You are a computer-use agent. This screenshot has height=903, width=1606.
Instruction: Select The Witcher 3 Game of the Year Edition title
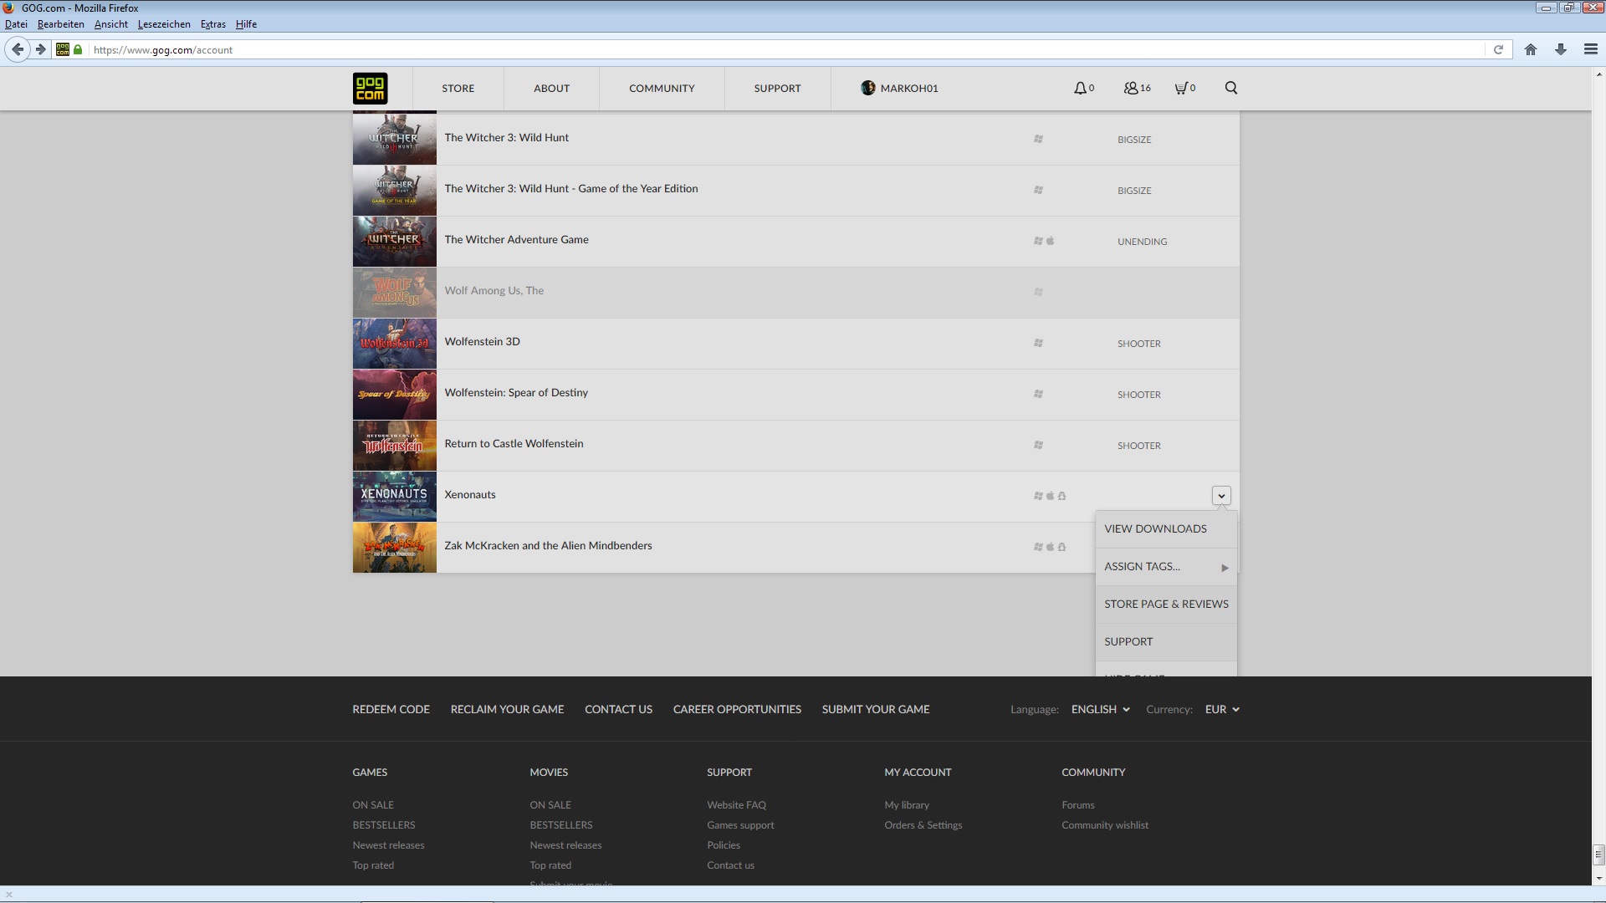[571, 189]
